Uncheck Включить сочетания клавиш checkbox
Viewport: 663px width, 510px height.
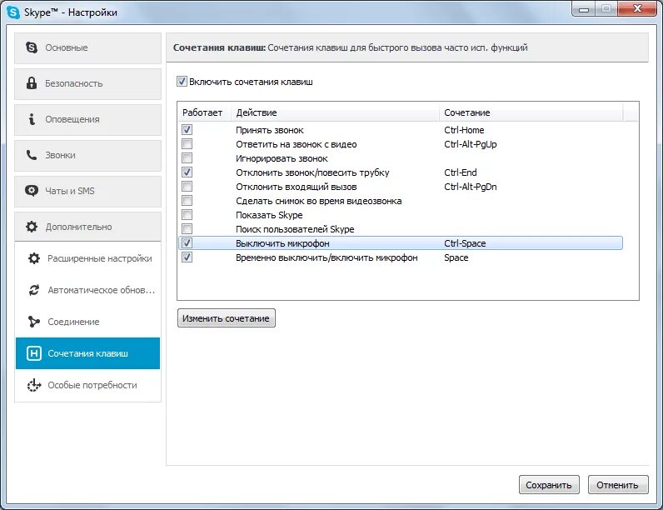click(182, 81)
